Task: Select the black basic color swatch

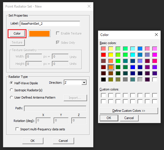Action: (103, 79)
